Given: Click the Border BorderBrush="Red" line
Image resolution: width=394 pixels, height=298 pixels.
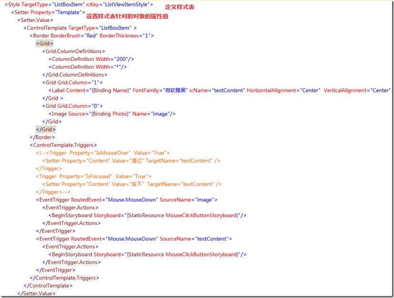Looking at the screenshot, I should click(x=92, y=36).
